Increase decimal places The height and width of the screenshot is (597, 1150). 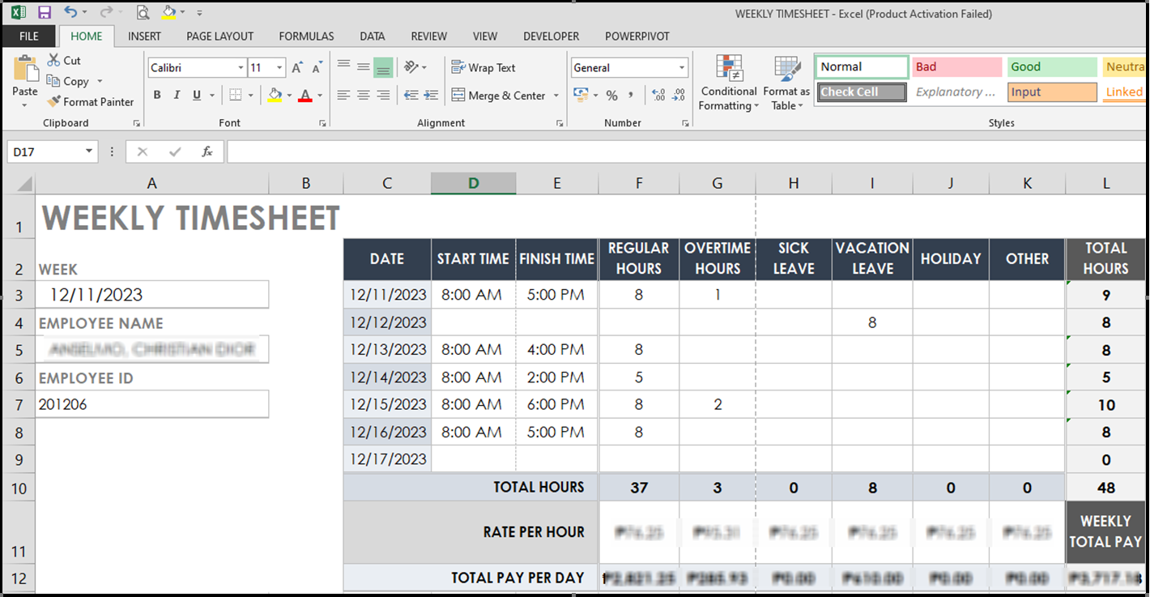pyautogui.click(x=658, y=96)
